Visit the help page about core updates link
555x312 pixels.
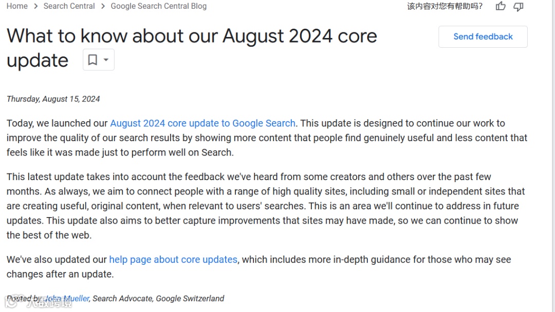173,260
